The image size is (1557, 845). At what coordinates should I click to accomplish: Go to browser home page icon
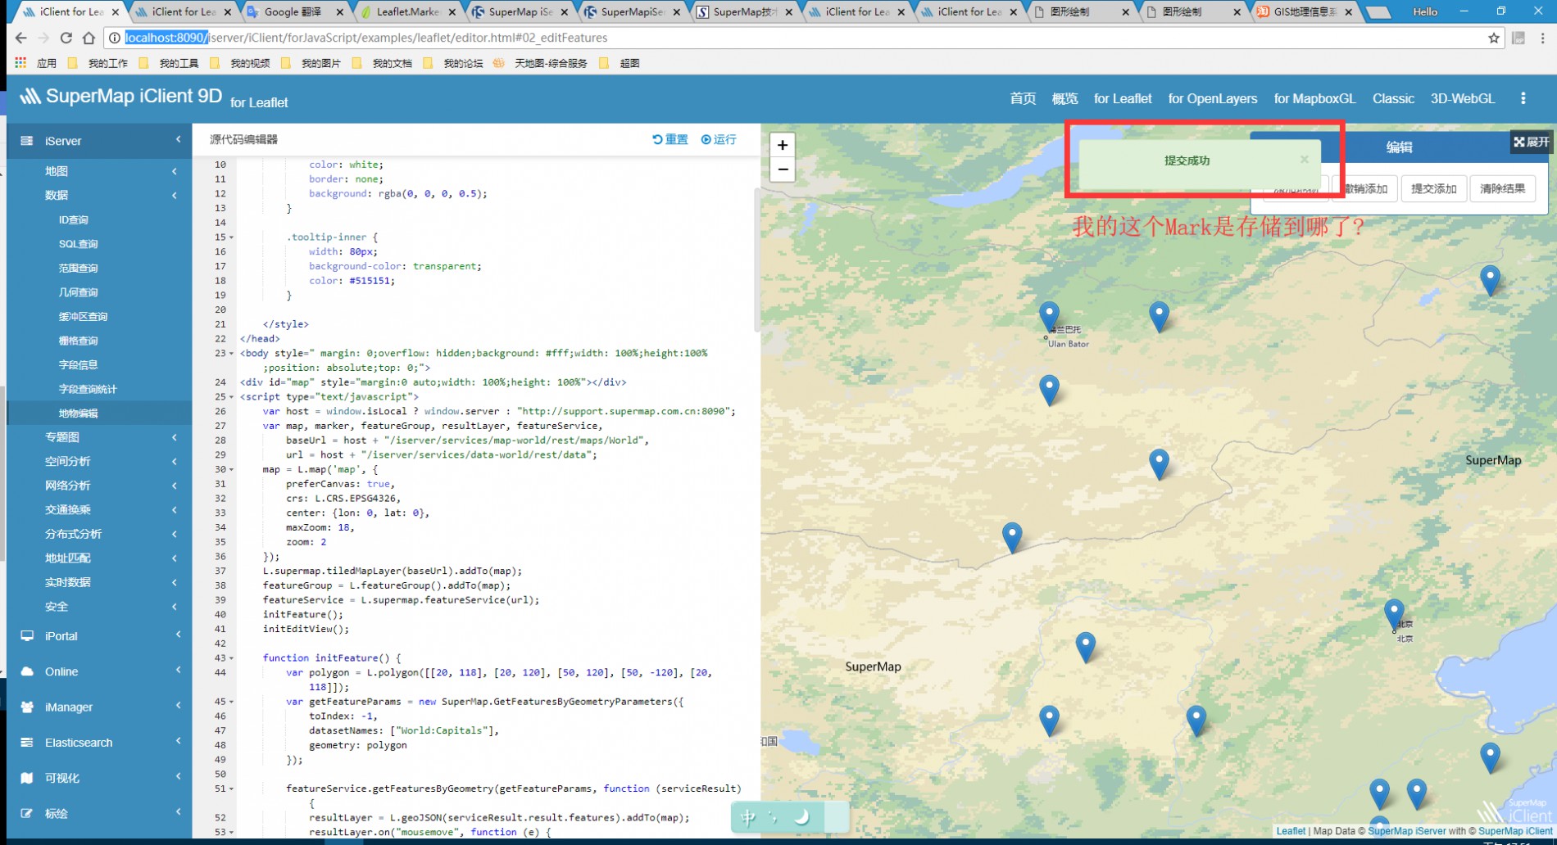pyautogui.click(x=89, y=38)
